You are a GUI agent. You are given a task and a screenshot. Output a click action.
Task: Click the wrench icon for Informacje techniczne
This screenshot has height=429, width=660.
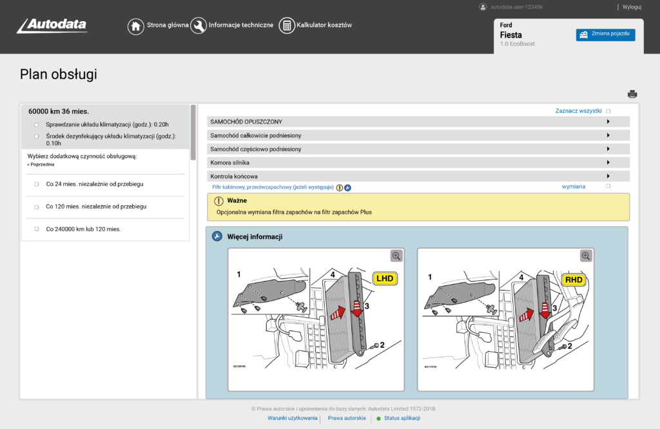(198, 26)
